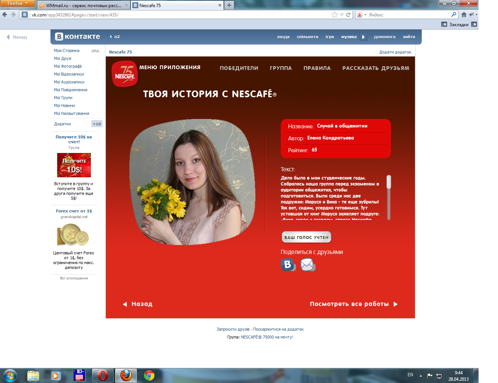Launch Opera from the taskbar
This screenshot has width=498, height=383.
(103, 375)
